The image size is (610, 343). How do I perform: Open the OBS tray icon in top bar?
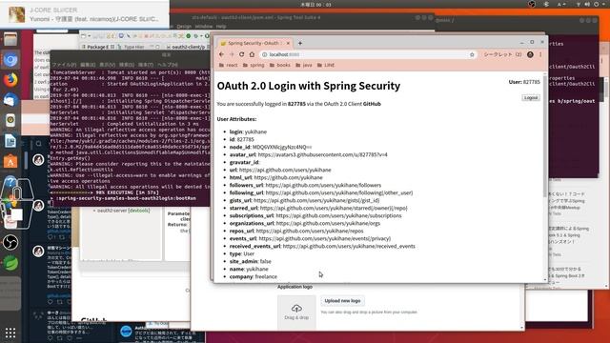click(532, 4)
